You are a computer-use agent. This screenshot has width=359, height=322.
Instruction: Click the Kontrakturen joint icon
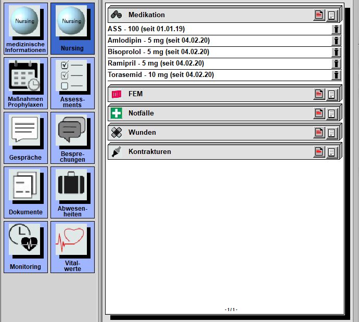point(117,152)
